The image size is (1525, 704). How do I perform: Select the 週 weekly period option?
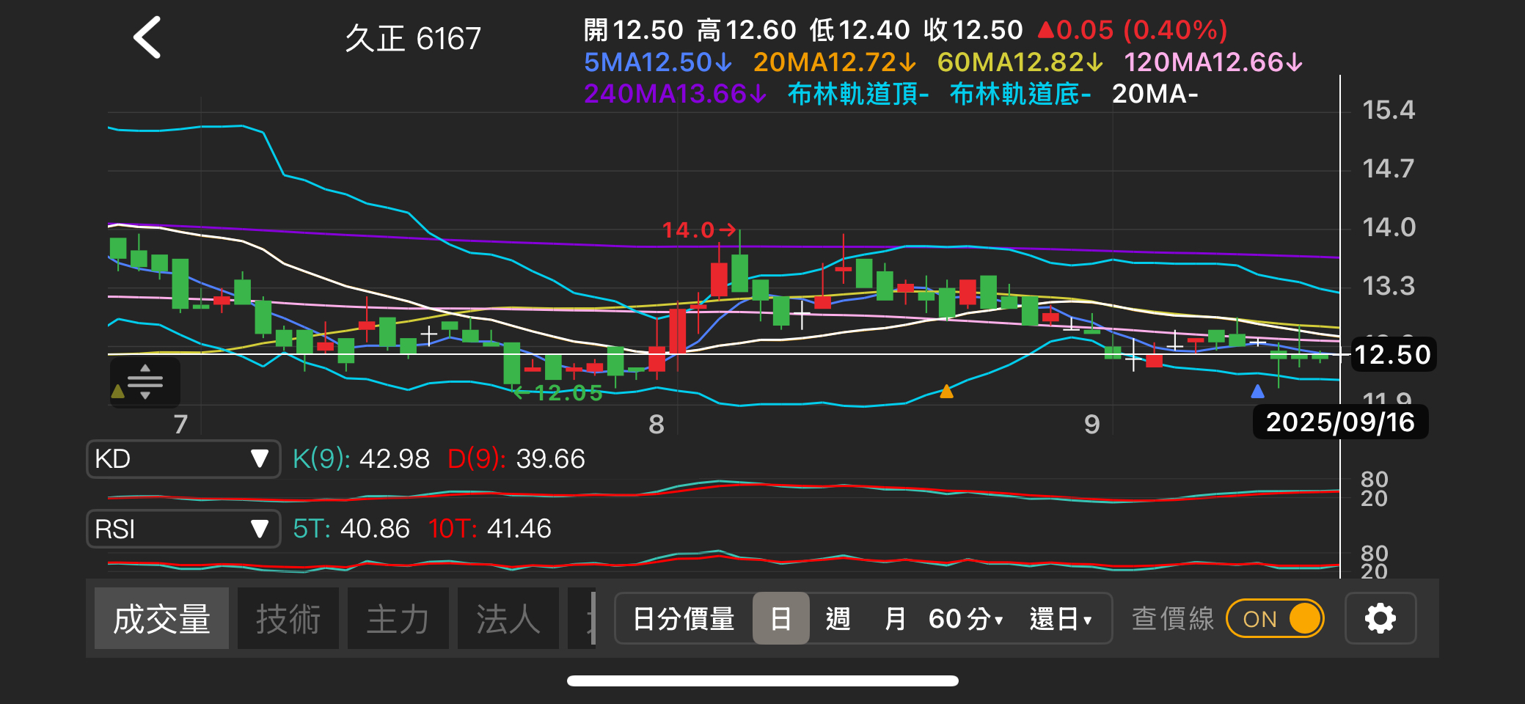click(838, 618)
